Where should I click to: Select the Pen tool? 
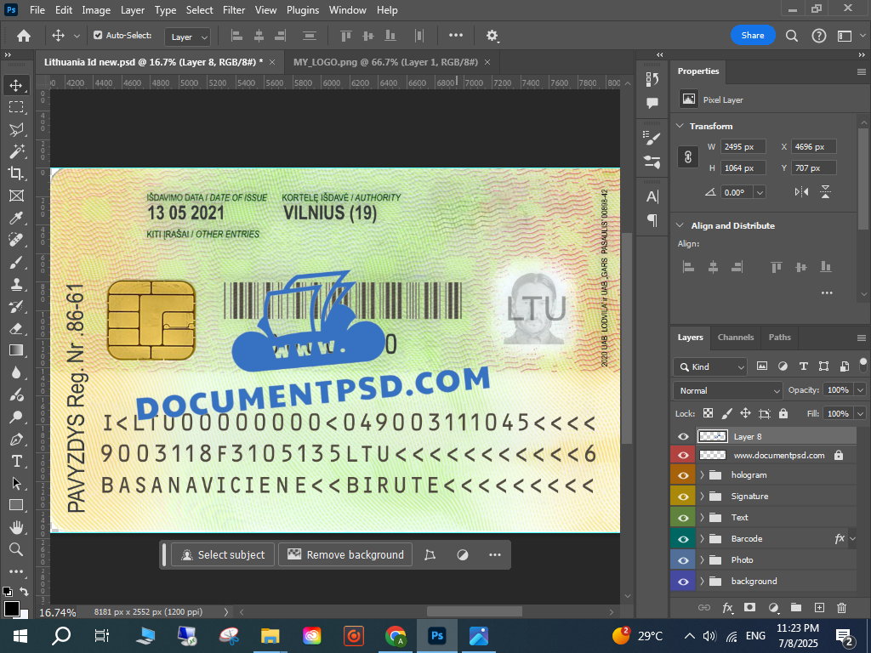point(16,440)
